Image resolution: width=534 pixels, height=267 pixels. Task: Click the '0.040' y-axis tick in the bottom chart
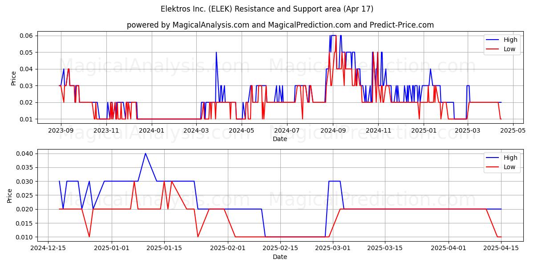(x=25, y=154)
